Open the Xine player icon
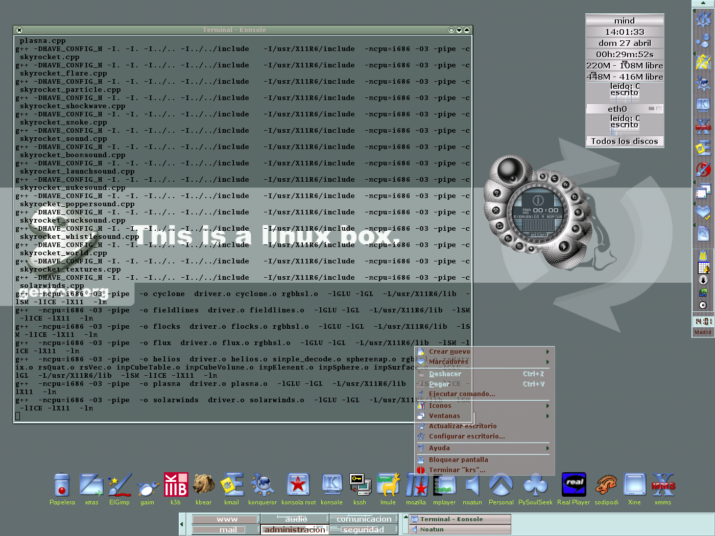This screenshot has width=715, height=536. (634, 489)
